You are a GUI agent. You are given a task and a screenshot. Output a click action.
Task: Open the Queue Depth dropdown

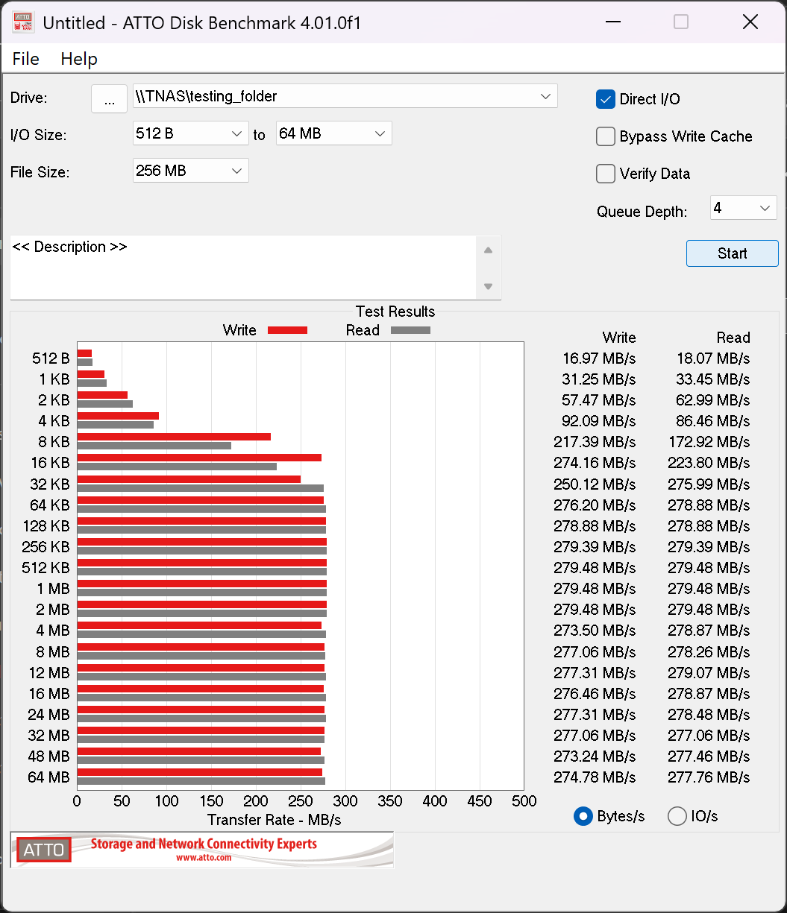coord(765,208)
